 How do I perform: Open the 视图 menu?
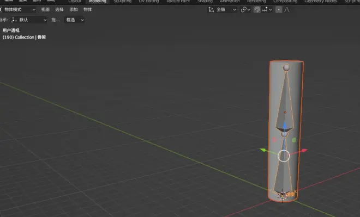(x=45, y=10)
